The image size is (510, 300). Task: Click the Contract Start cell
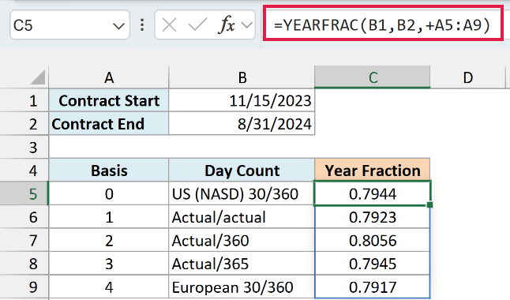point(109,100)
